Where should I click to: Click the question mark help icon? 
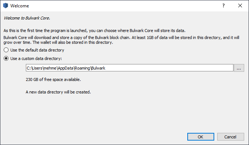tap(224, 6)
